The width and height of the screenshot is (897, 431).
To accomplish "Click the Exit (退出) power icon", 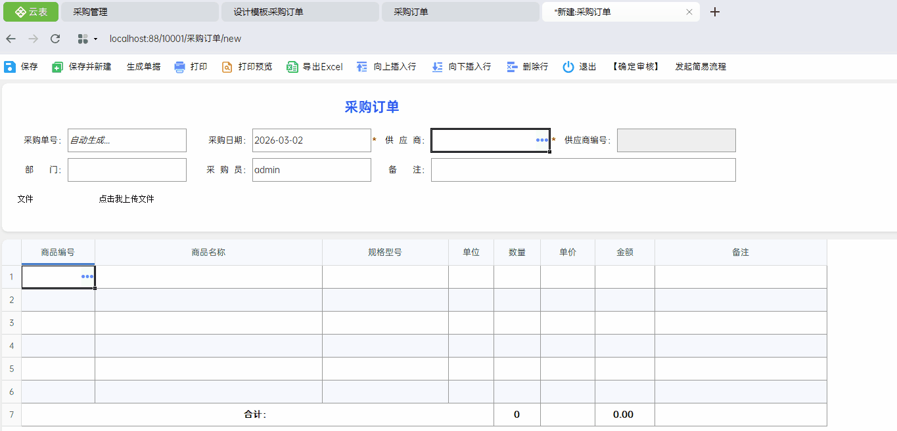I will 568,67.
